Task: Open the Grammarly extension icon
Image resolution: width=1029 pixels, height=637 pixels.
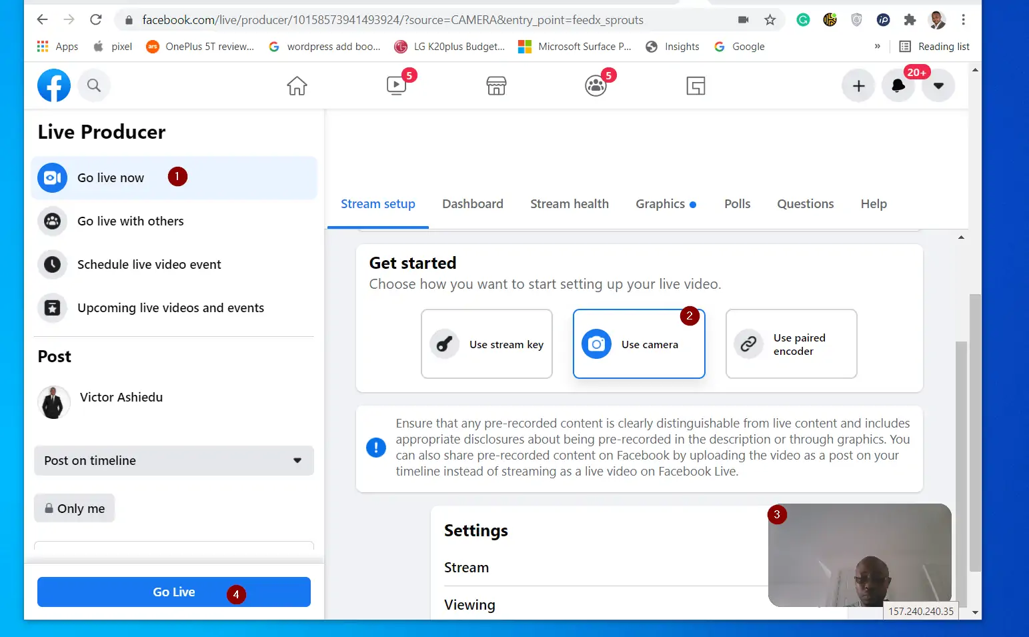Action: 803,20
